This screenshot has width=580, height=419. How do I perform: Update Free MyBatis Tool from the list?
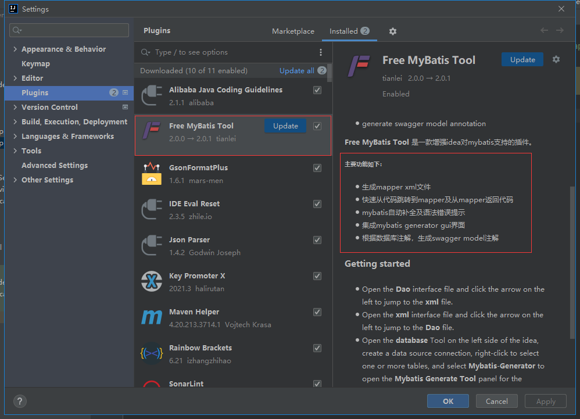pyautogui.click(x=285, y=126)
